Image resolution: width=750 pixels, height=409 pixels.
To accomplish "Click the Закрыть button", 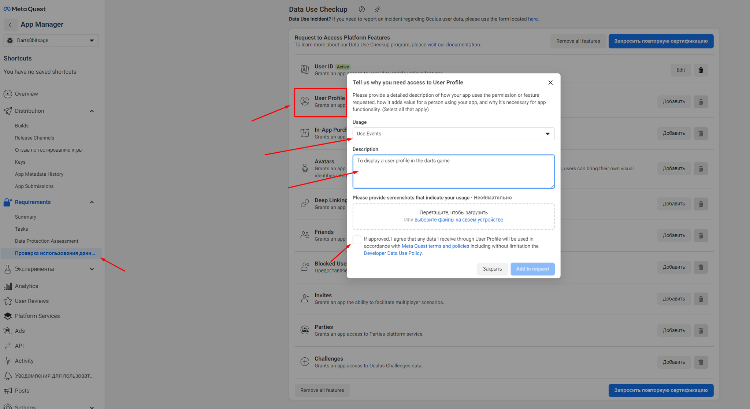I will point(492,269).
